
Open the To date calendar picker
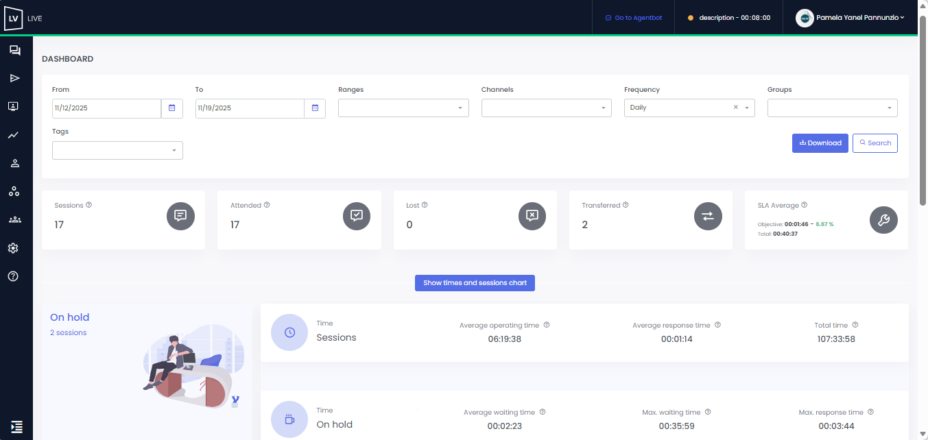315,108
